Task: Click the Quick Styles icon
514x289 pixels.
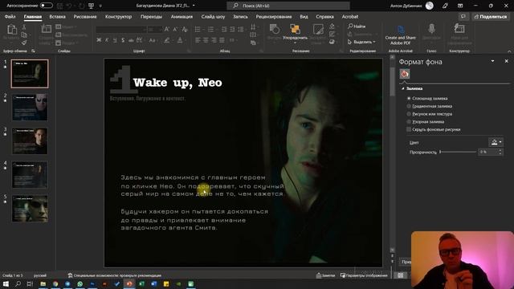Action: point(318,29)
